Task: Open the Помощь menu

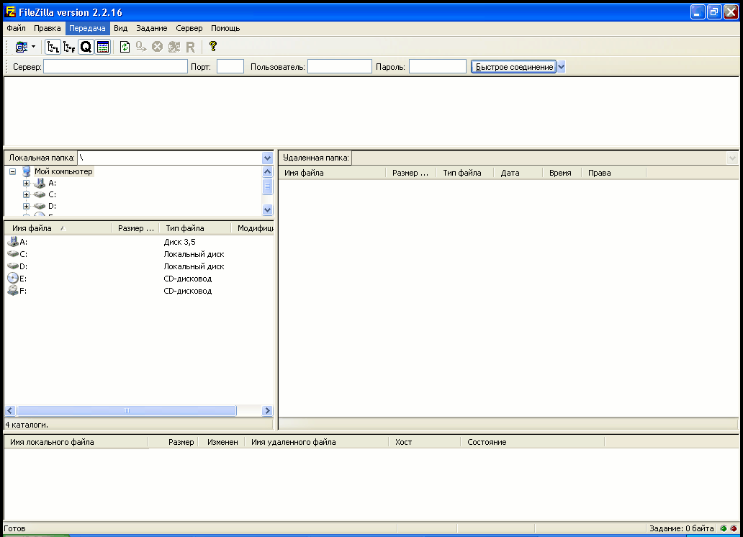Action: click(225, 28)
